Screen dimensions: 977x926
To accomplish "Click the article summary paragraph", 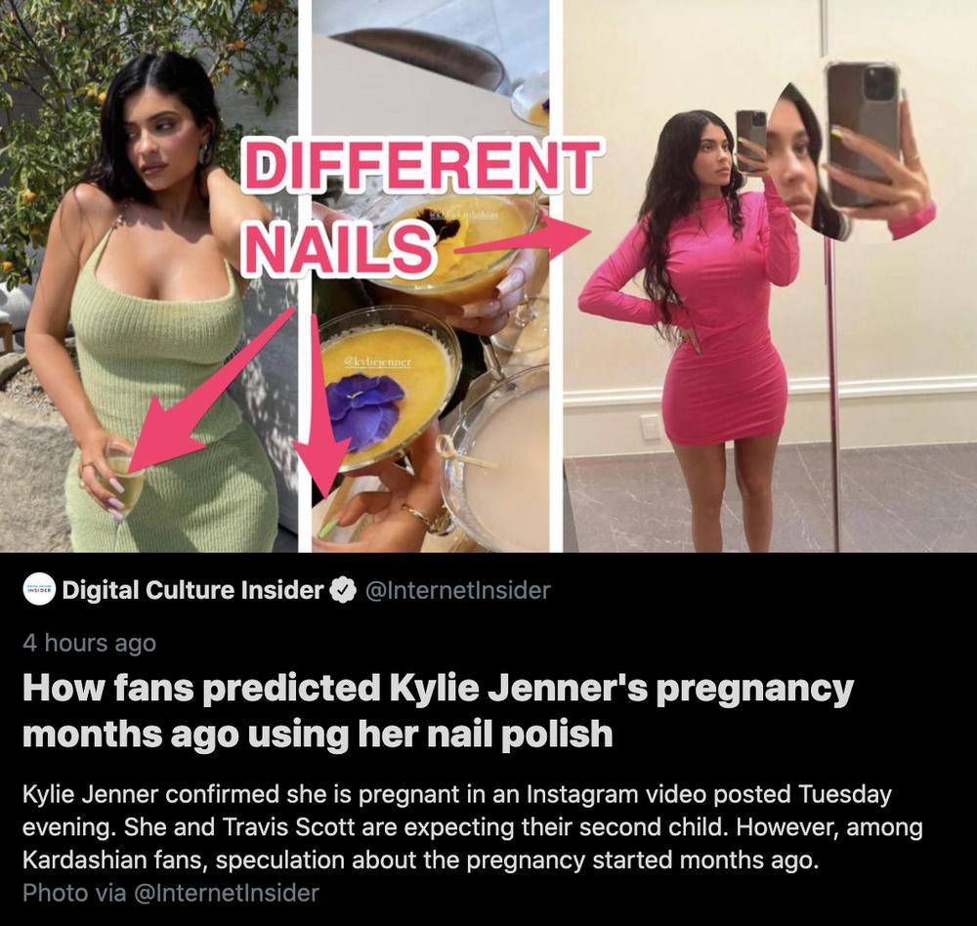I will [x=472, y=827].
